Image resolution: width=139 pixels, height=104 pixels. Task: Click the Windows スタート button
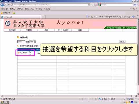coord(5,102)
